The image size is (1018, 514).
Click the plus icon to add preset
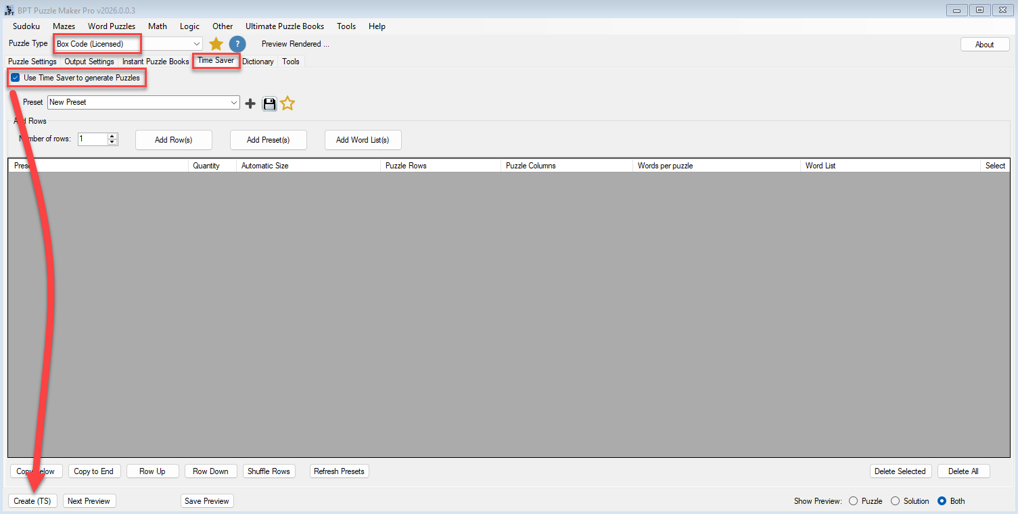pos(250,103)
